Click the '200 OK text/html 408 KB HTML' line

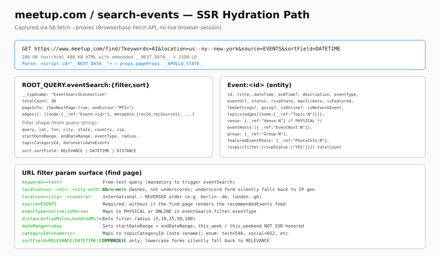point(110,57)
